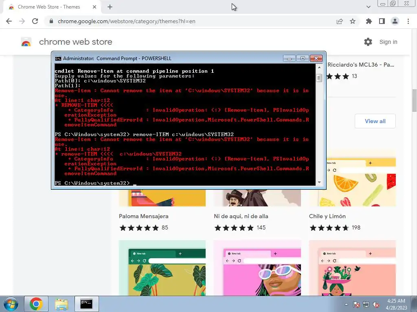
Task: Open the Ricciardo's MCL36 theme title
Action: (361, 65)
